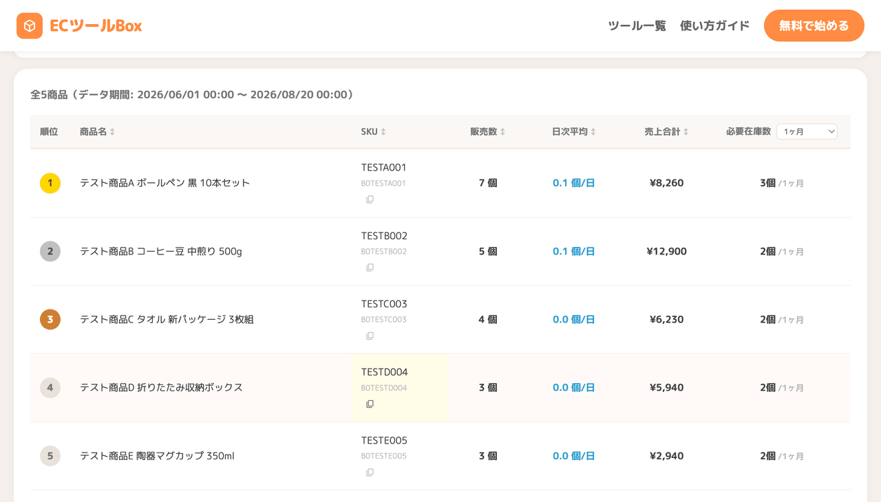Select rank badge 3 in bronze

pyautogui.click(x=50, y=319)
